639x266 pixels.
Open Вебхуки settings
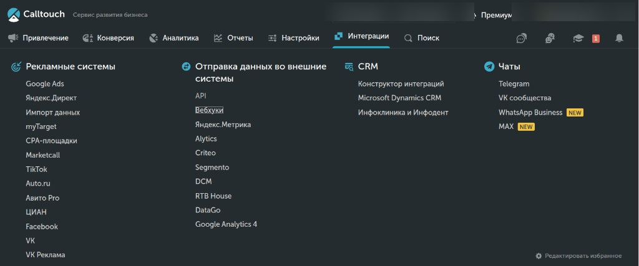pyautogui.click(x=209, y=110)
